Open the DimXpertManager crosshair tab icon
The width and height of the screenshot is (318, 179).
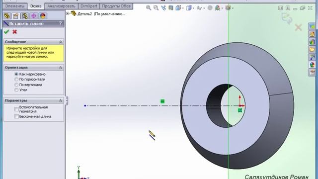[x=34, y=16]
